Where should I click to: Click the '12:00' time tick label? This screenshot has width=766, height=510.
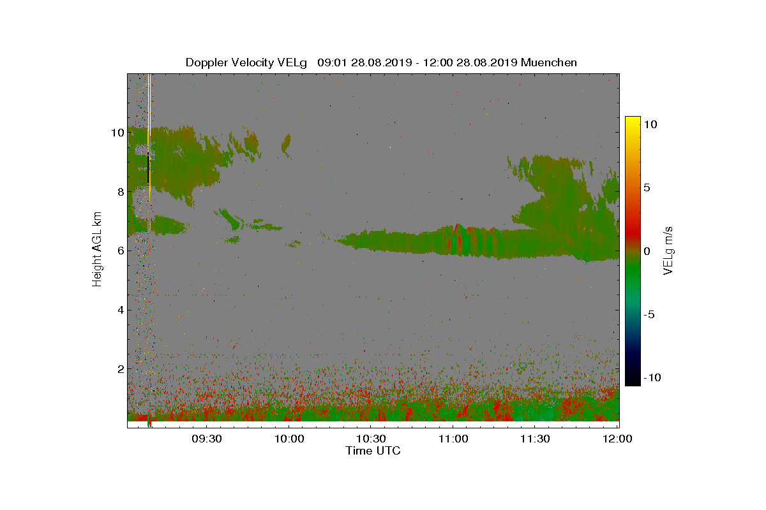pyautogui.click(x=617, y=439)
